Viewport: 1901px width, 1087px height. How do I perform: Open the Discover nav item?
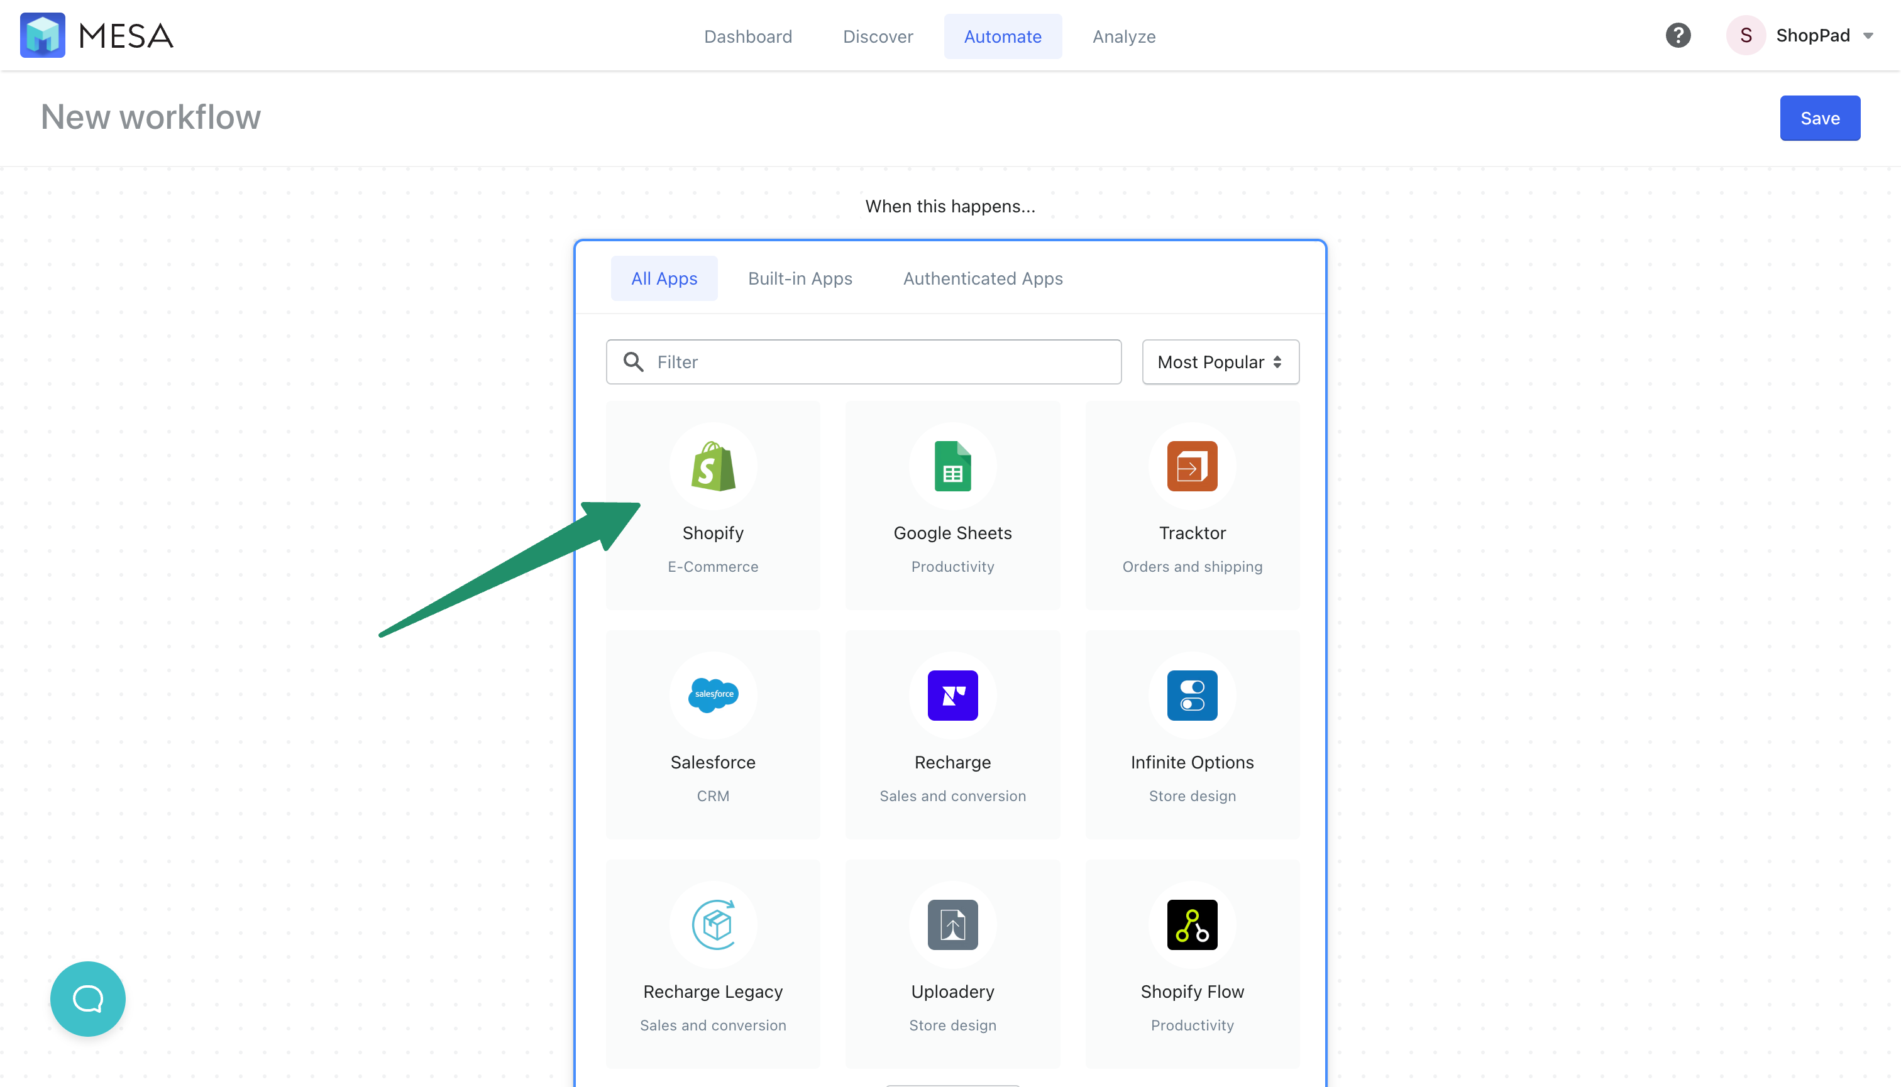pyautogui.click(x=878, y=36)
